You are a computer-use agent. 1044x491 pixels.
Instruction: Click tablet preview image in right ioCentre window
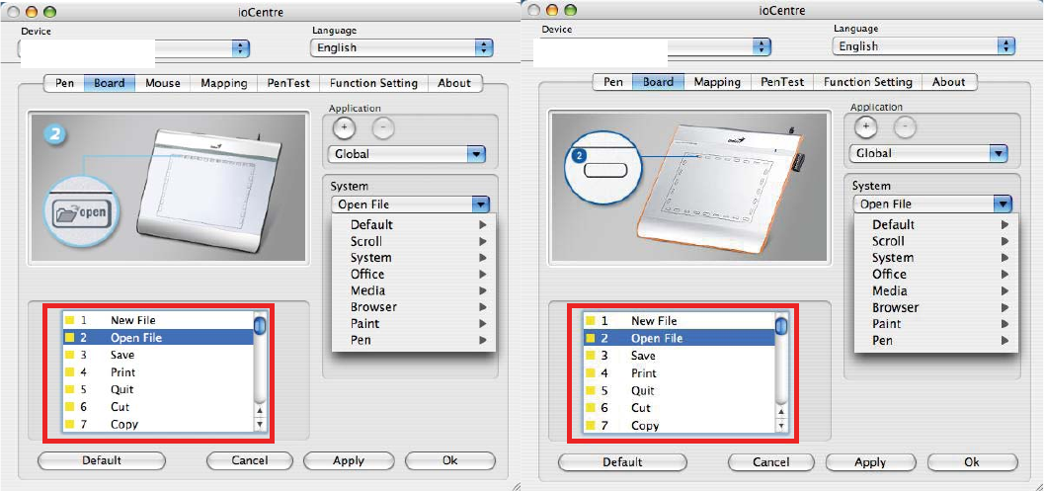pos(688,187)
